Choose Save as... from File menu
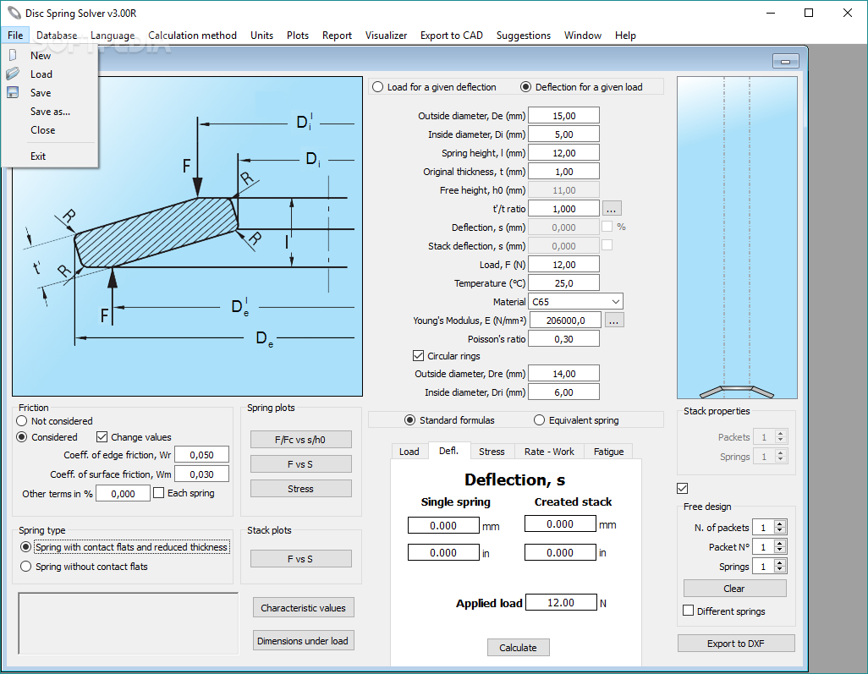The width and height of the screenshot is (868, 674). coord(50,112)
